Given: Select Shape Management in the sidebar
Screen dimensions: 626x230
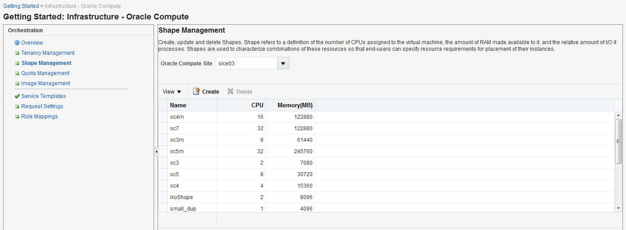Looking at the screenshot, I should coord(46,63).
